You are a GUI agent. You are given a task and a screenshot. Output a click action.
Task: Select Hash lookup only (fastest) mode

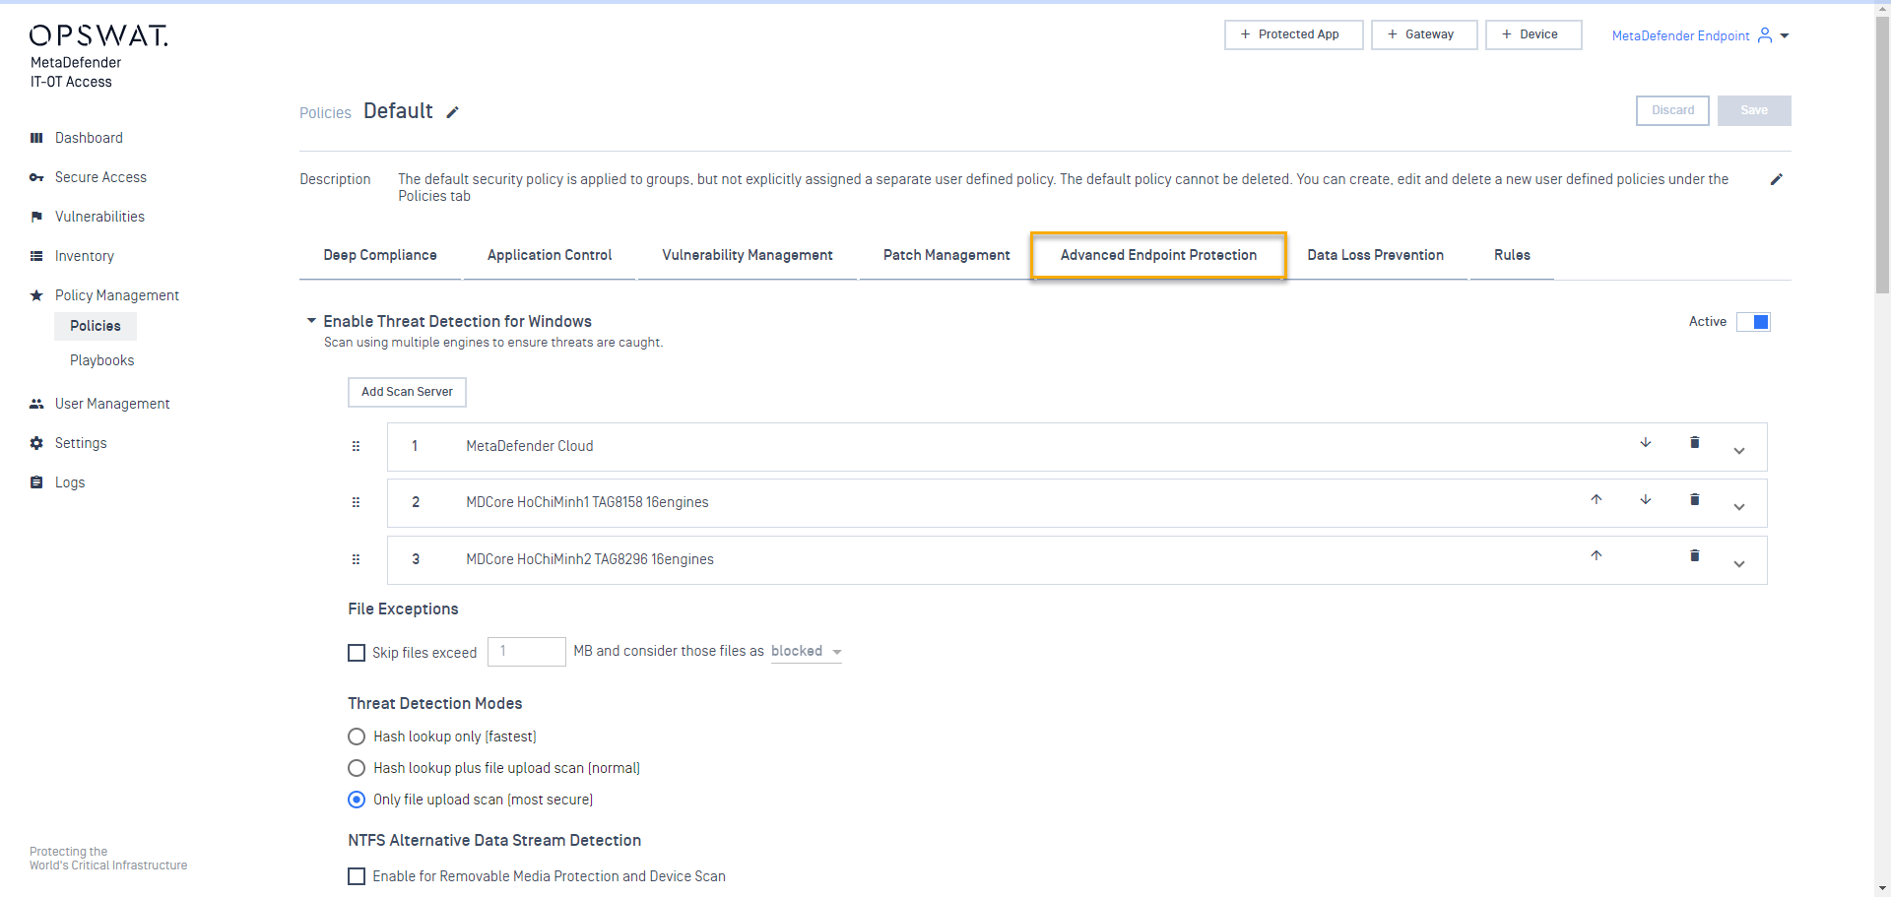[357, 737]
